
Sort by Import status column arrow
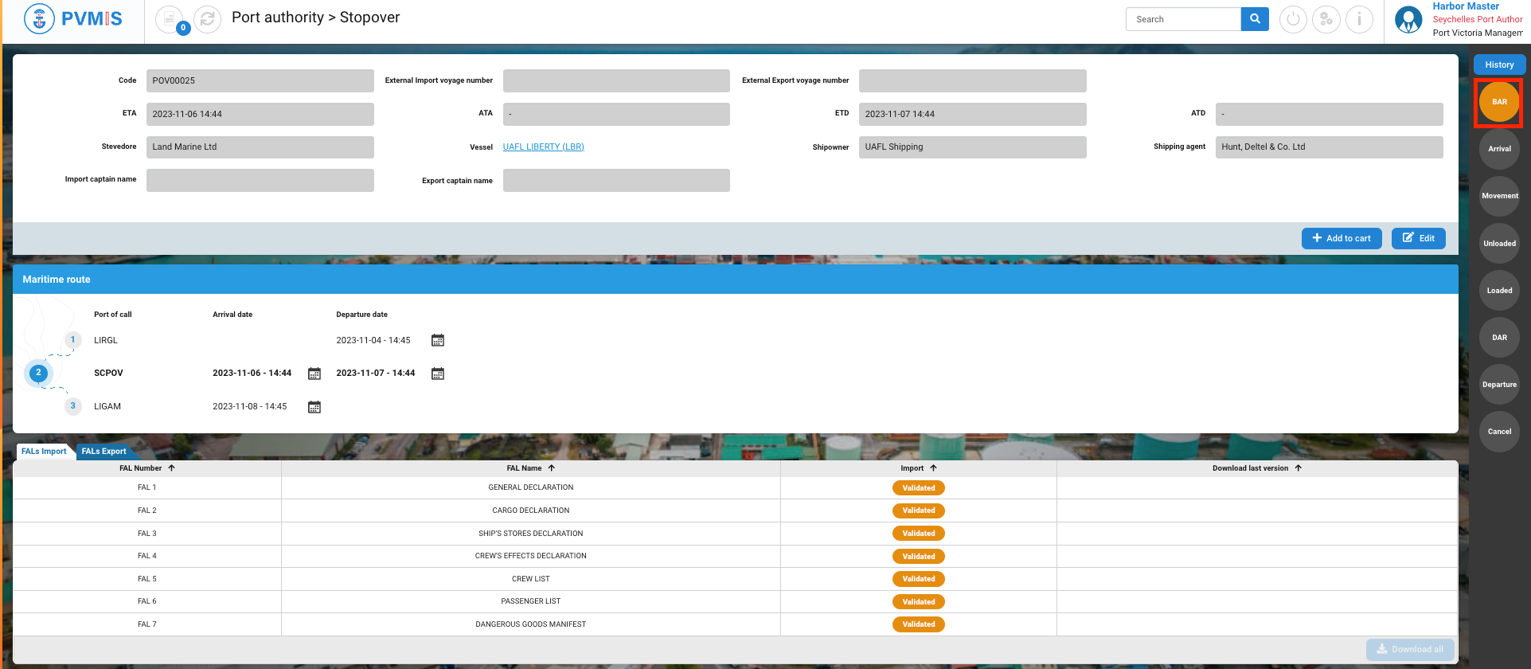(x=933, y=468)
